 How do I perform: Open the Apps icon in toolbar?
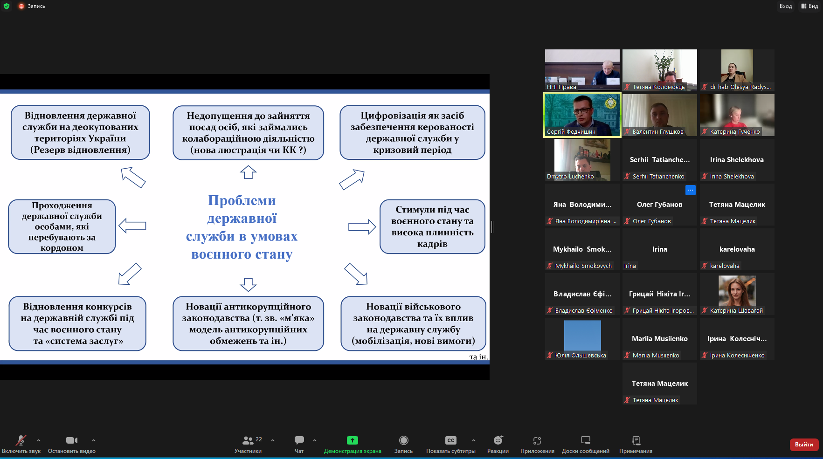537,440
